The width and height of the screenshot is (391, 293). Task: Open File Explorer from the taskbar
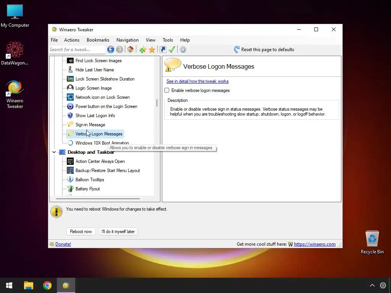pos(28,285)
